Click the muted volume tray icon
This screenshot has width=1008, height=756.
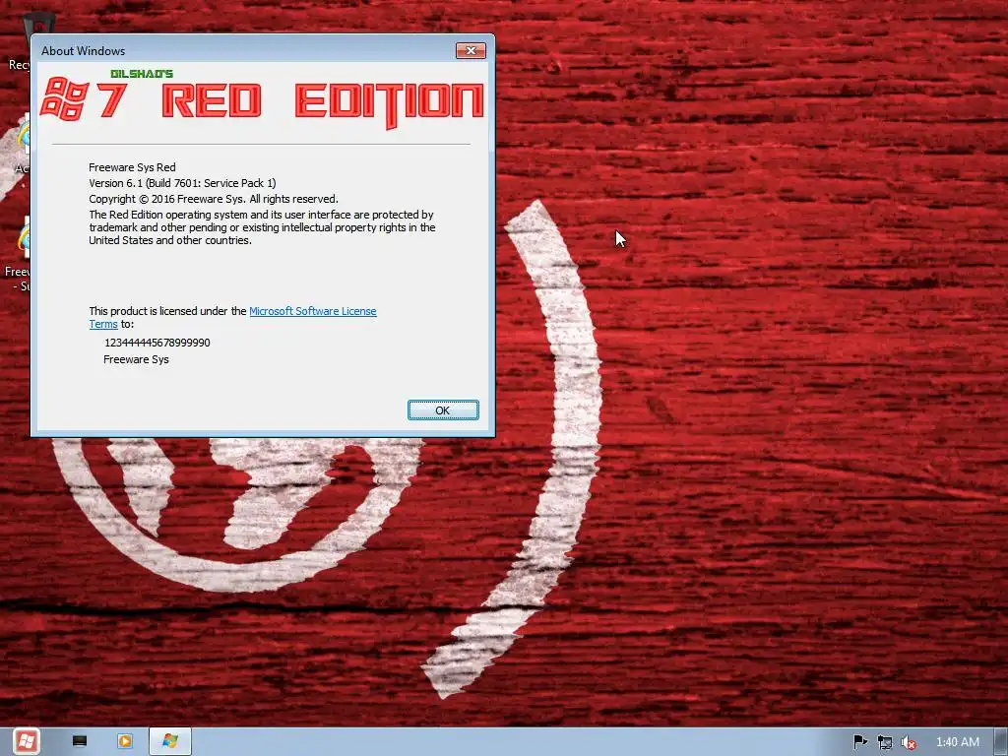pyautogui.click(x=909, y=742)
